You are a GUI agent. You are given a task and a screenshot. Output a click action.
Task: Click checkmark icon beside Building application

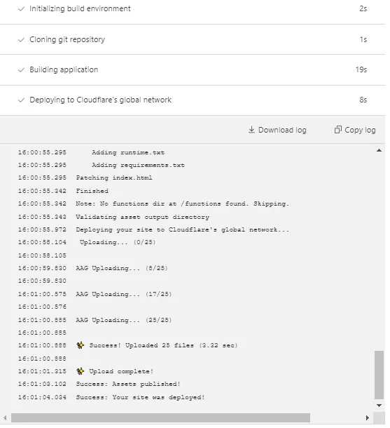pyautogui.click(x=21, y=70)
